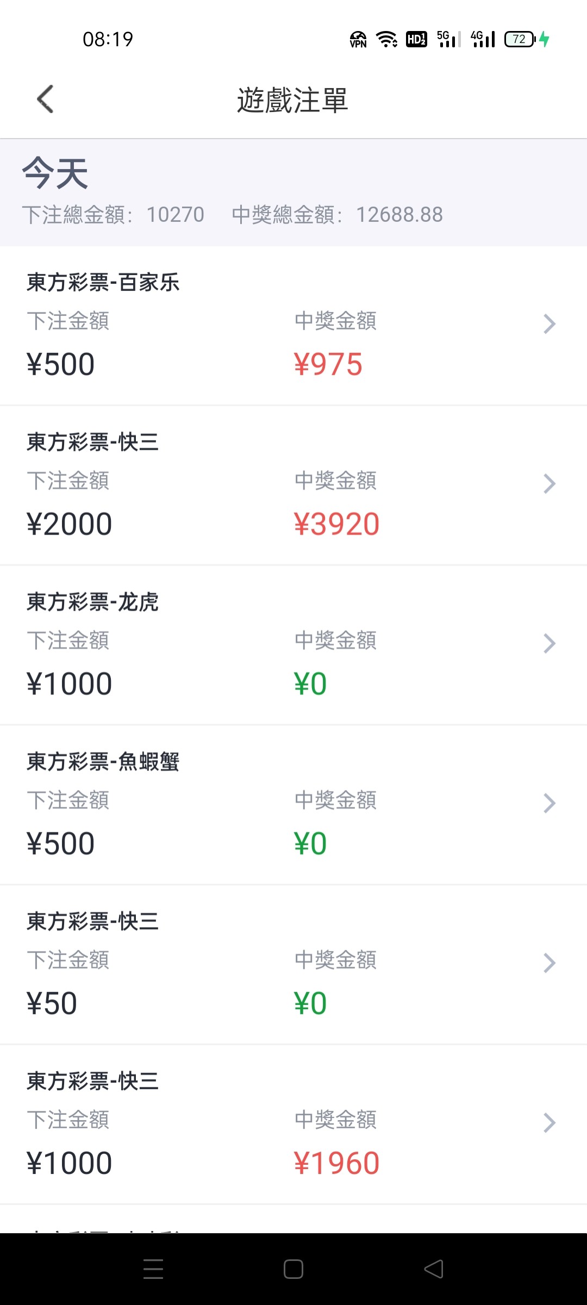587x1305 pixels.
Task: Expand the 魚蝦蟹 bet entry chevron
Action: [x=549, y=804]
